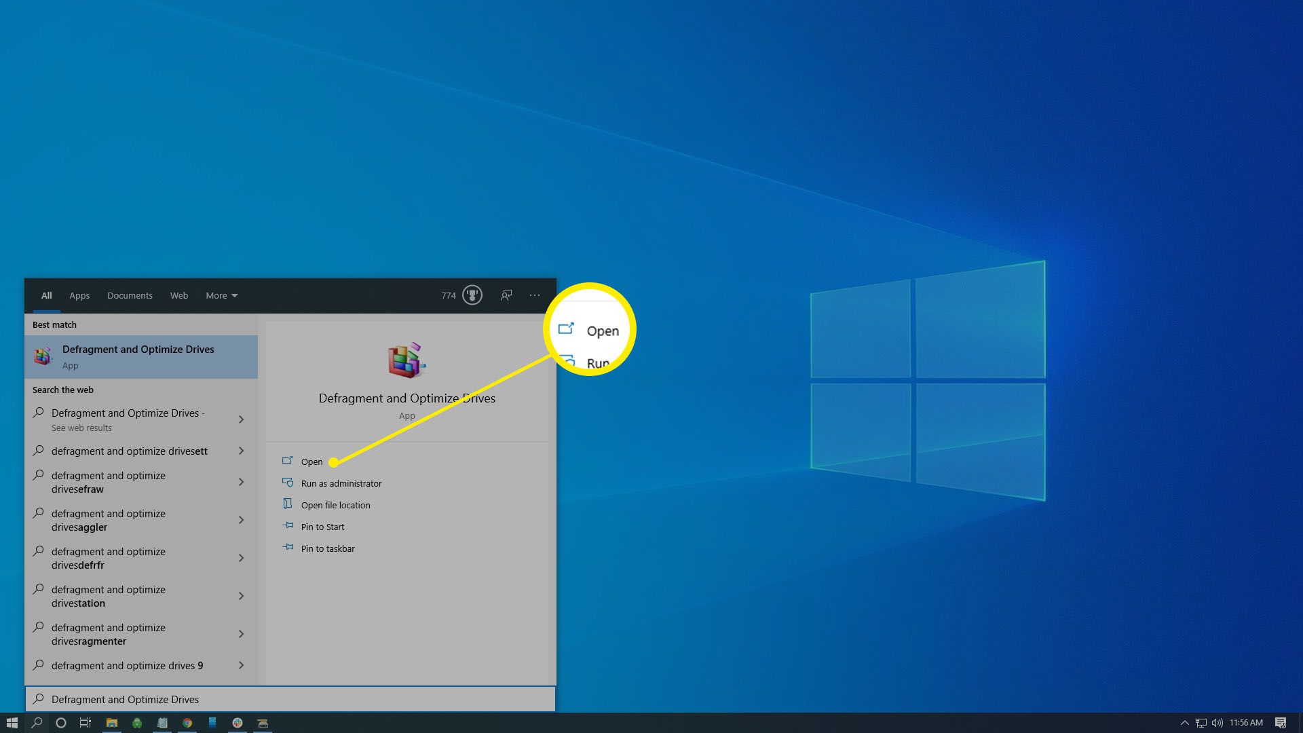Select Defragment and Optimize Drives best match

(141, 357)
